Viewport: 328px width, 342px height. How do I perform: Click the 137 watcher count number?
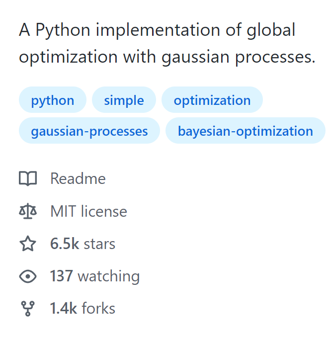[62, 276]
